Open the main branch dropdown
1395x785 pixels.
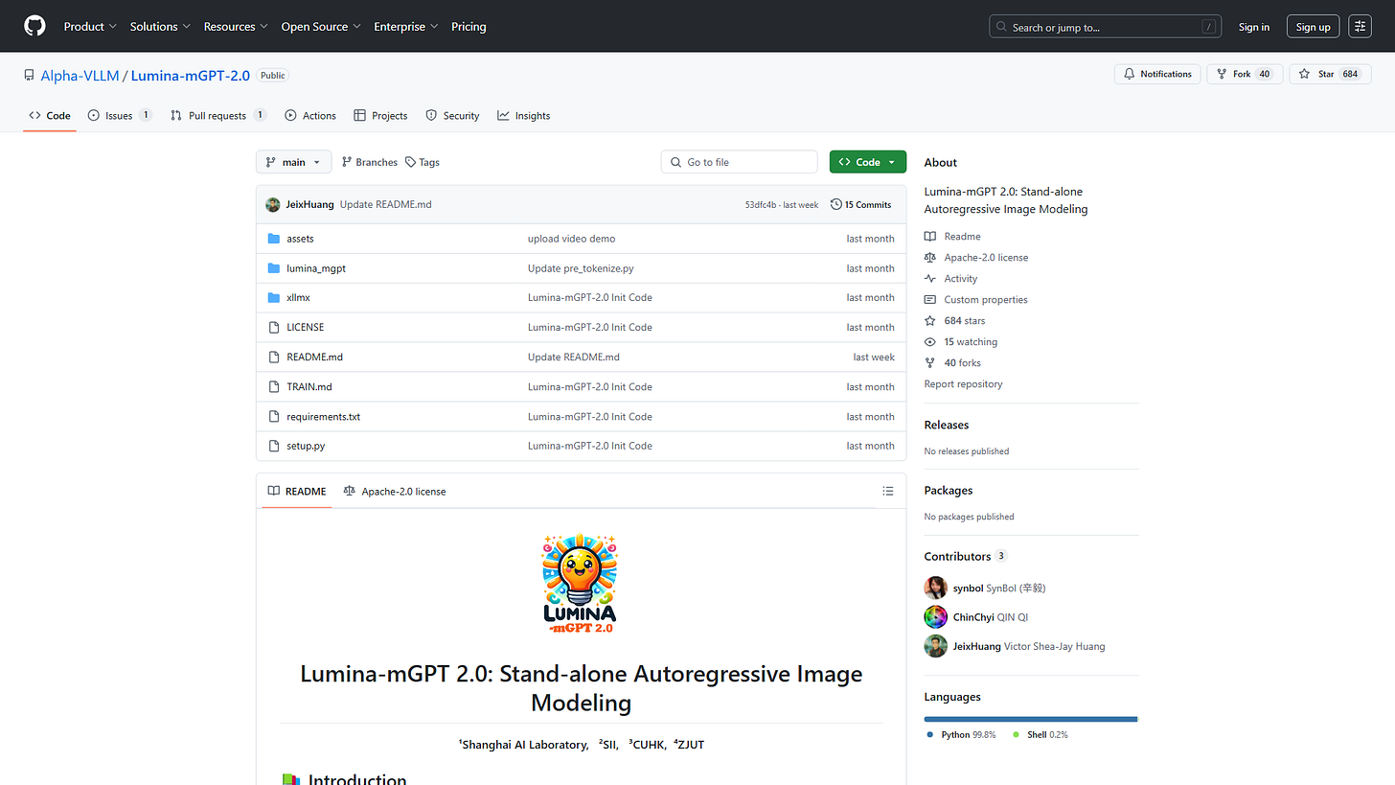[x=293, y=162]
